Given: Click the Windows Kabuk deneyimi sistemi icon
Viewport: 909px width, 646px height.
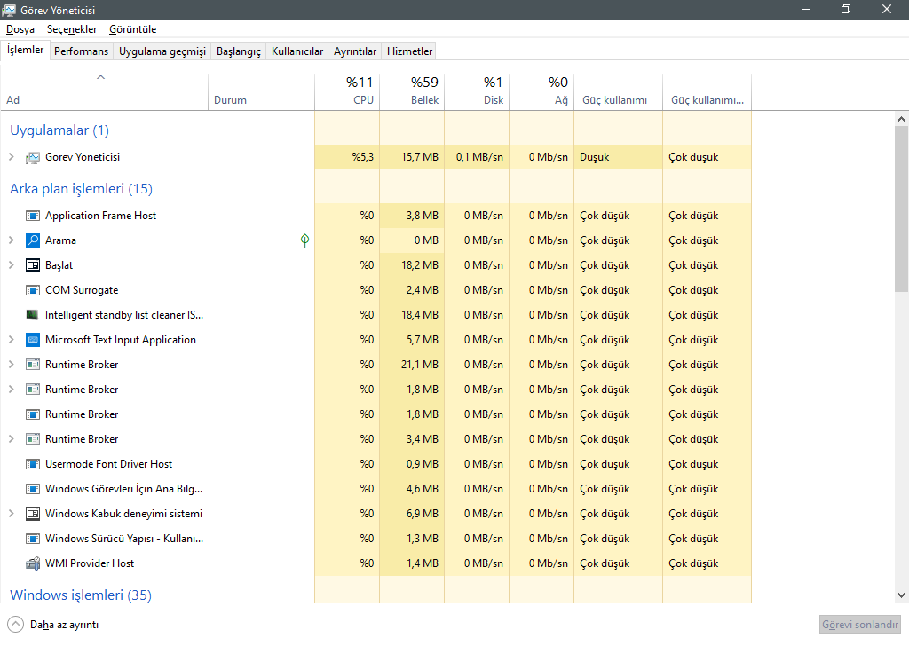Looking at the screenshot, I should [x=33, y=514].
